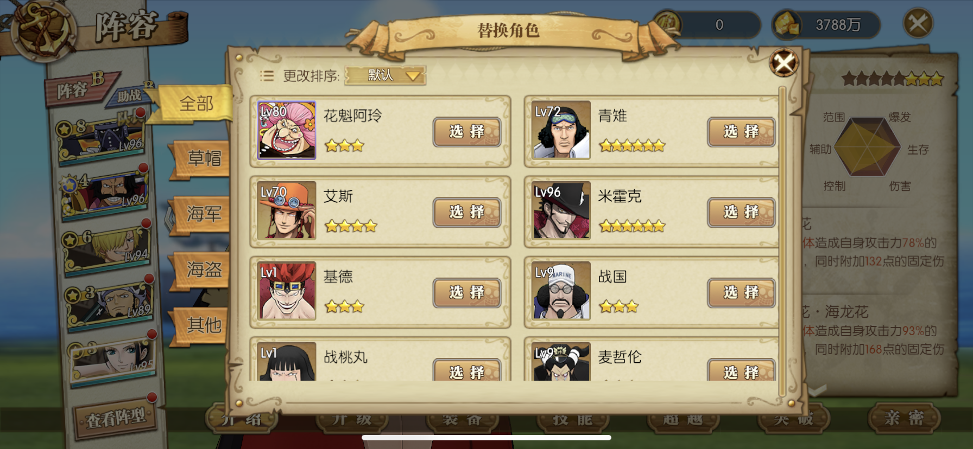Switch to the 草帽 filter tab
This screenshot has width=973, height=449.
[x=201, y=158]
